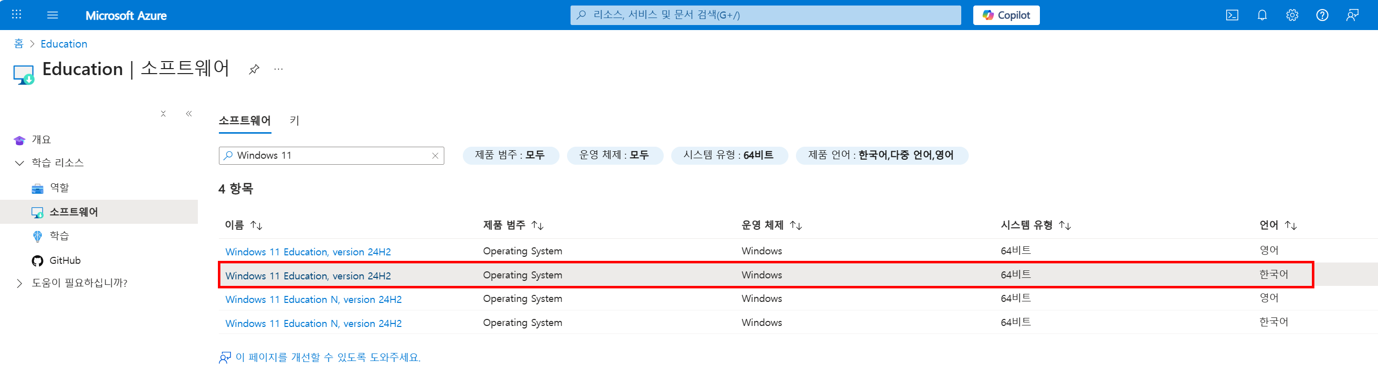1378x369 pixels.
Task: Open Windows 11 Education 24H2 한국어 link
Action: [308, 276]
